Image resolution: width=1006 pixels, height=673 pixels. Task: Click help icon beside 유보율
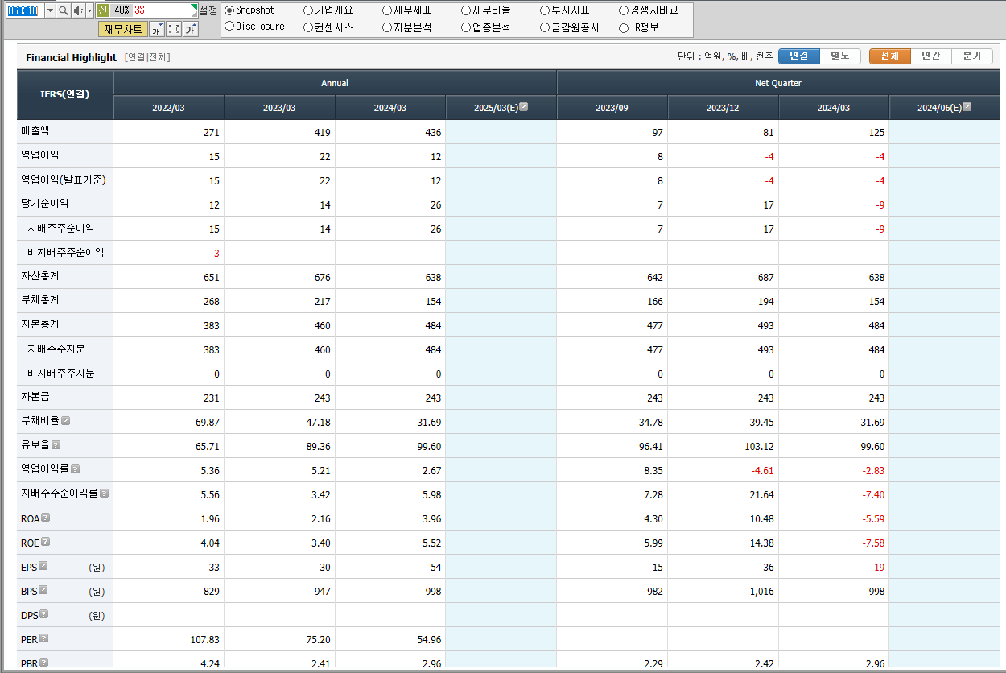[x=56, y=444]
